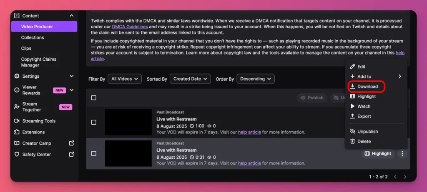This screenshot has width=427, height=192.
Task: Open the Descending order dropdown
Action: [256, 79]
